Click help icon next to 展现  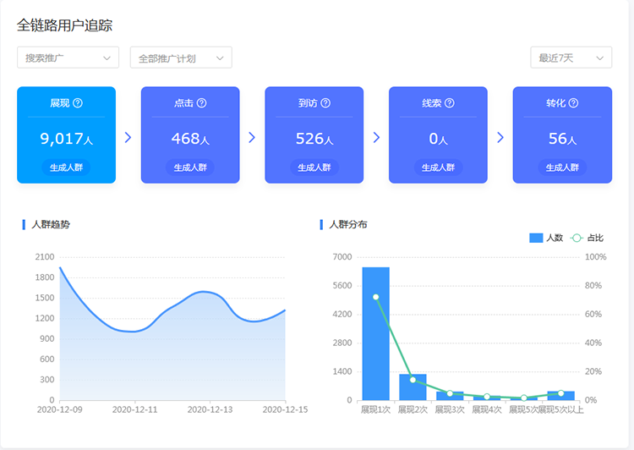click(78, 103)
